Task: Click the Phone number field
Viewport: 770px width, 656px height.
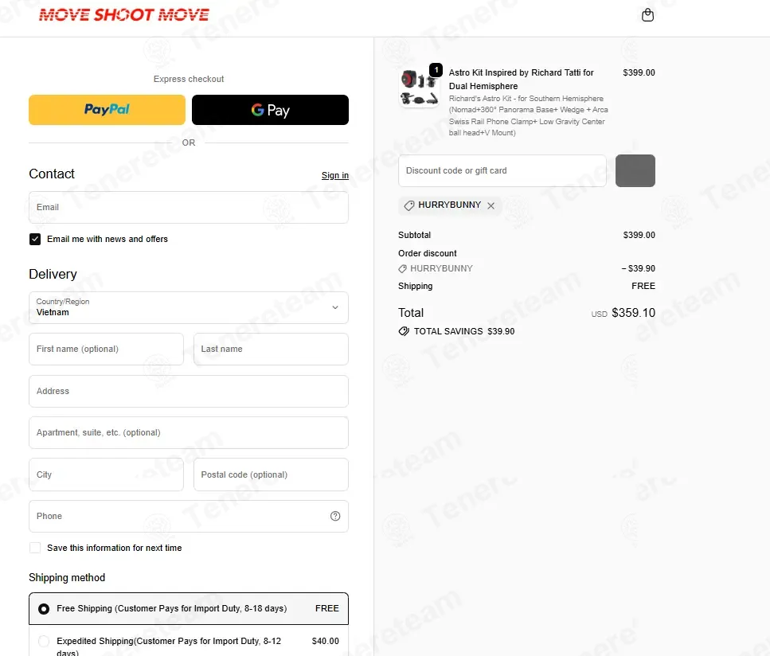Action: coord(189,516)
